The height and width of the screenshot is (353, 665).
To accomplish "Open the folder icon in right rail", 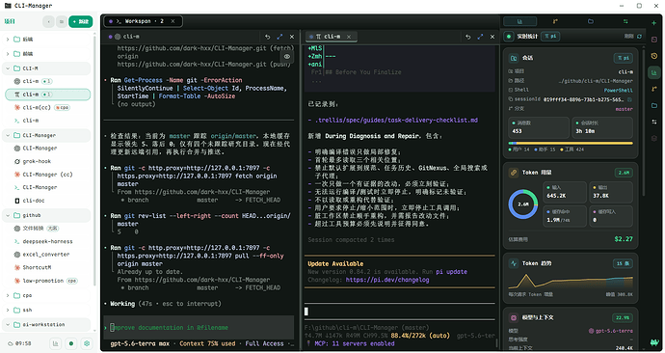I will (x=654, y=105).
